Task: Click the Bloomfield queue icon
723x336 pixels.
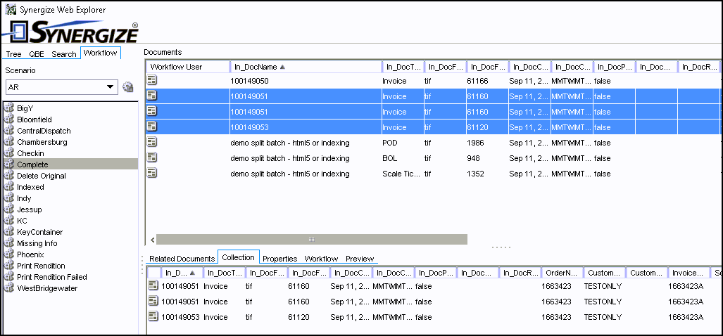Action: pos(8,119)
